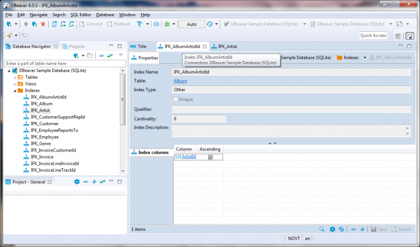Click the Quick Access field
This screenshot has height=247, width=420.
[373, 35]
